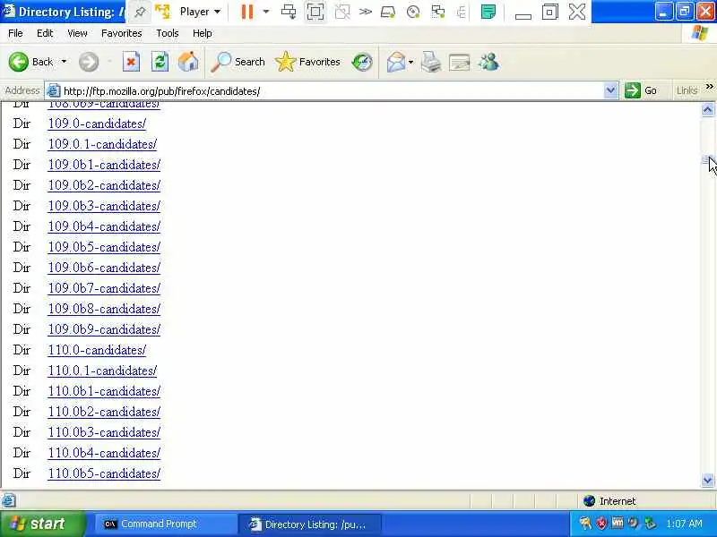Open the Help menu
The image size is (717, 537).
click(x=203, y=33)
